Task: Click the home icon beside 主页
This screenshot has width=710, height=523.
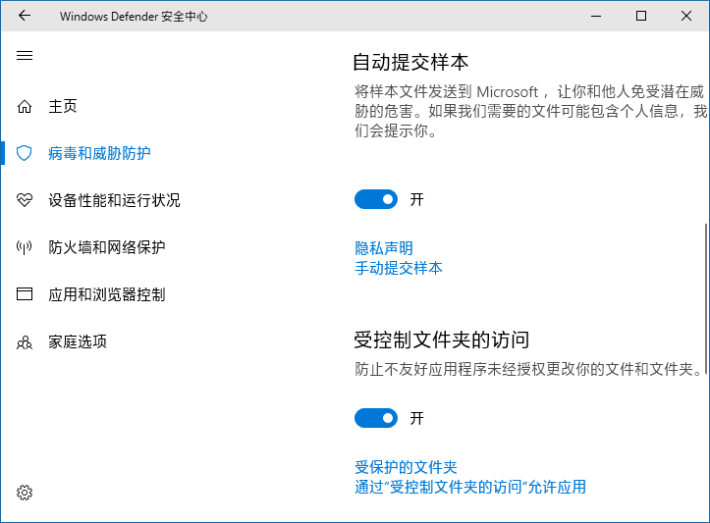Action: (x=25, y=107)
